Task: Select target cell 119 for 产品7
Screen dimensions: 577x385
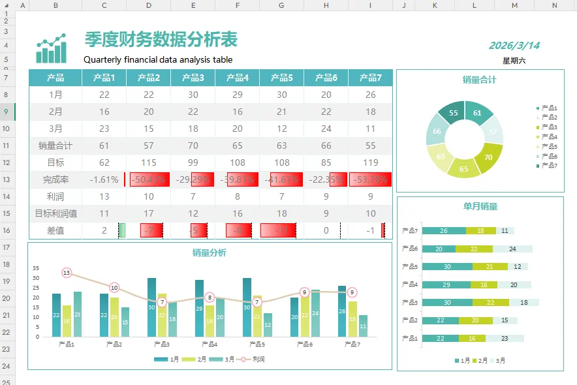Action: point(371,162)
